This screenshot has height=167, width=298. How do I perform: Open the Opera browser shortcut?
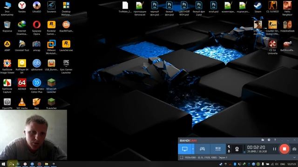(x=37, y=28)
